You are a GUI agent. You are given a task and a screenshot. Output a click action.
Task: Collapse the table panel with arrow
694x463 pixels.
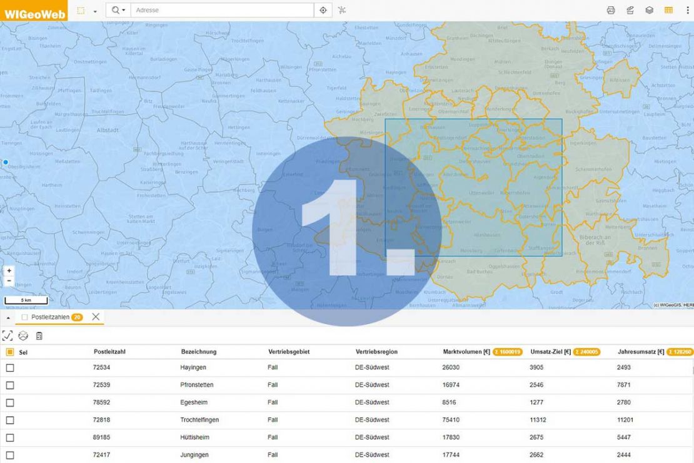[8, 318]
